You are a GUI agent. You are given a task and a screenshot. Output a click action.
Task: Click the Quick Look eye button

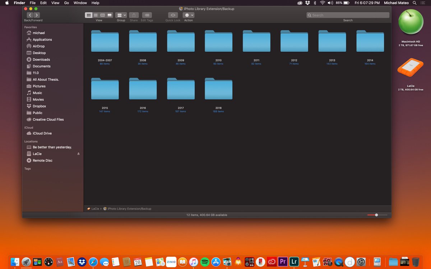pos(173,15)
